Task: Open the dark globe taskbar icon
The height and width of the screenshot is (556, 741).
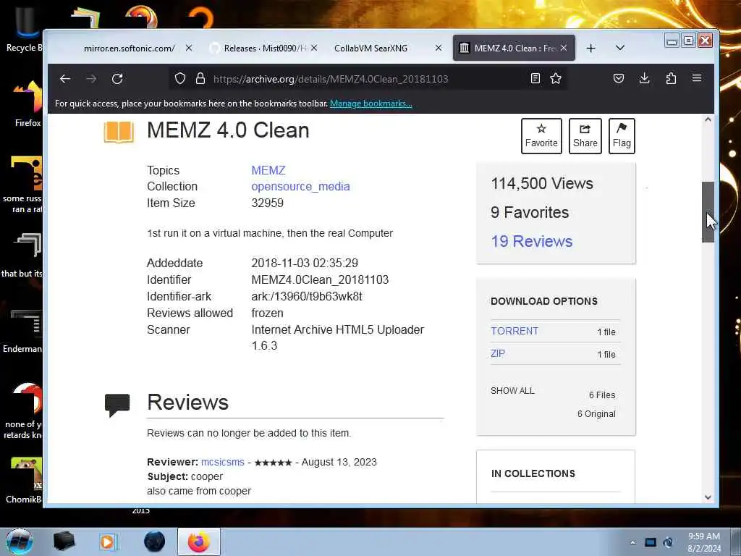Action: click(x=154, y=542)
